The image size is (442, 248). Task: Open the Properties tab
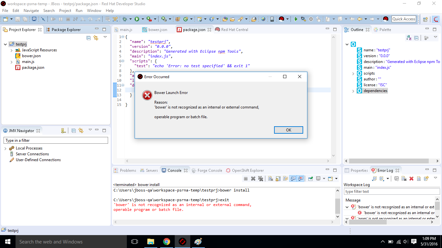tap(356, 170)
